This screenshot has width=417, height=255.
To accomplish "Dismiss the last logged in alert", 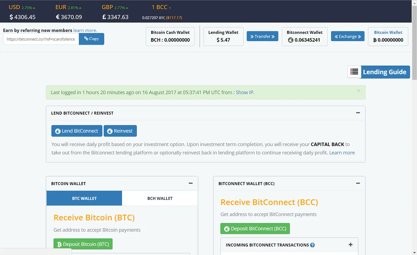I will (x=358, y=91).
